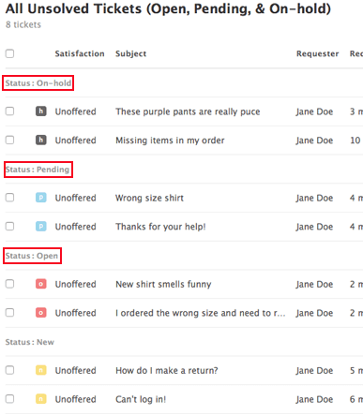The width and height of the screenshot is (363, 415).
Task: Click on-hold status icon for purple pants ticket
Action: click(x=41, y=111)
